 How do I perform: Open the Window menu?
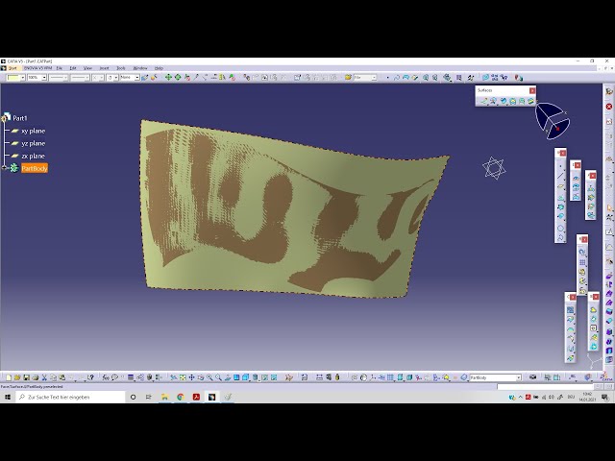140,68
